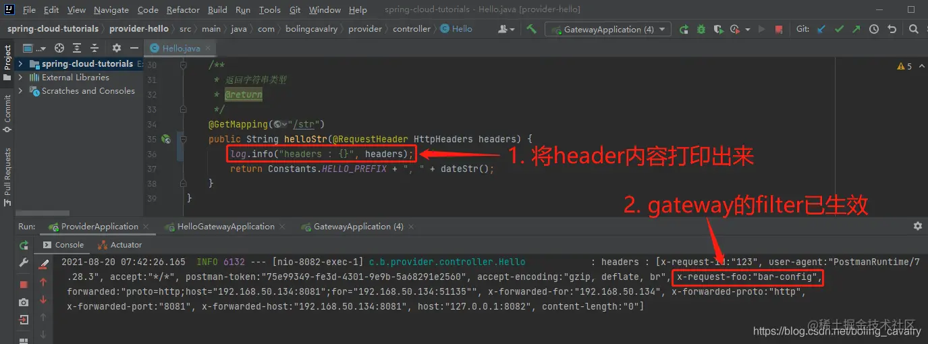Click Git Rollback undo icon
The image size is (928, 344).
point(892,29)
